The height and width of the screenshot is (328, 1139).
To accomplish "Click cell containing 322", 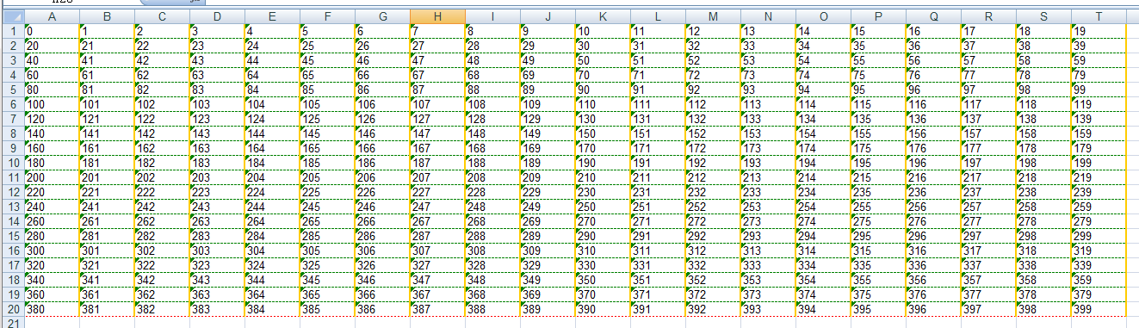I will 162,265.
